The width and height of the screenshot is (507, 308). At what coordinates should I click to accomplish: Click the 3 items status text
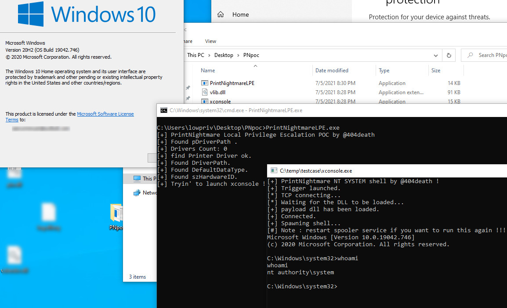coord(138,277)
